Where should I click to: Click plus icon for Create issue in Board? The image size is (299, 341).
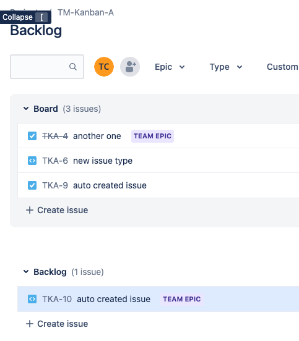(x=30, y=210)
